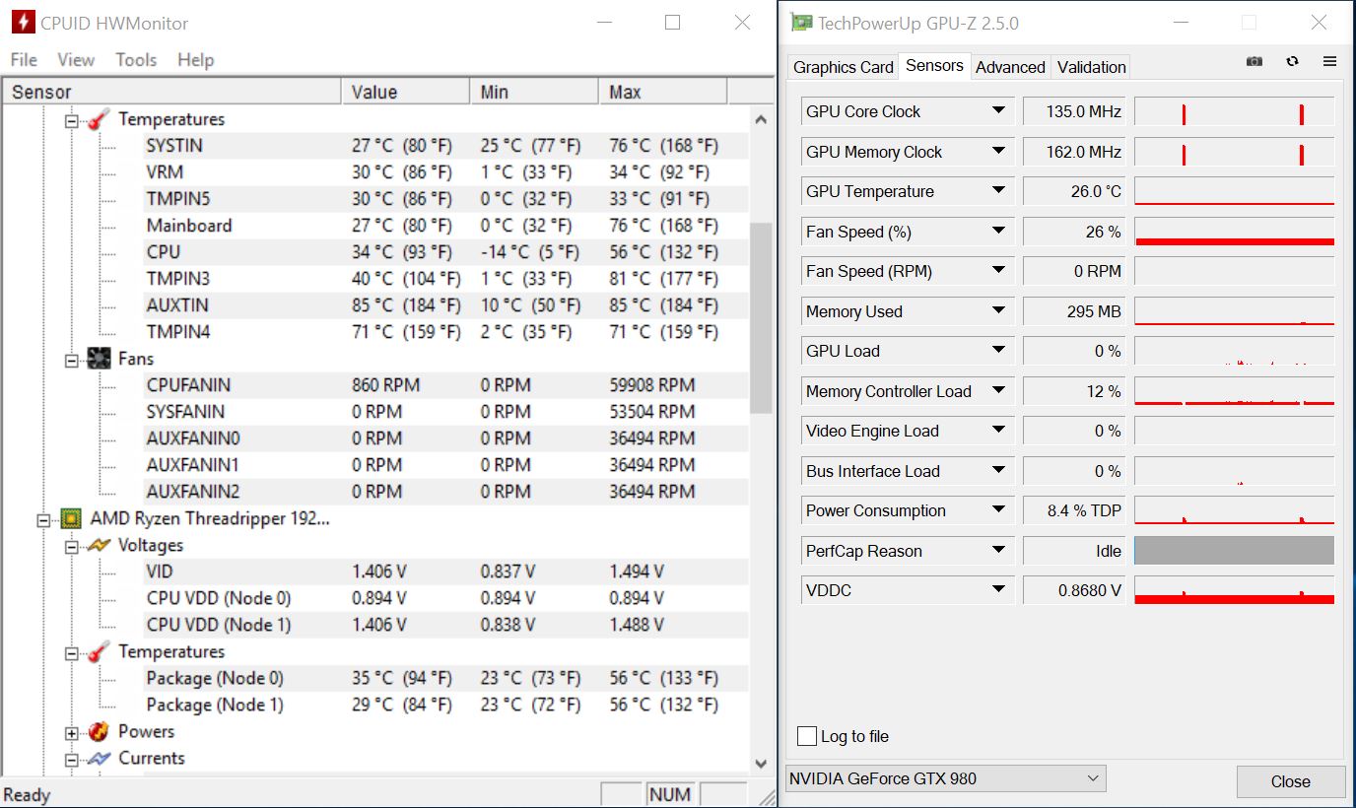Open the NVIDIA GeForce GTX 980 selector
This screenshot has width=1356, height=808.
(945, 778)
